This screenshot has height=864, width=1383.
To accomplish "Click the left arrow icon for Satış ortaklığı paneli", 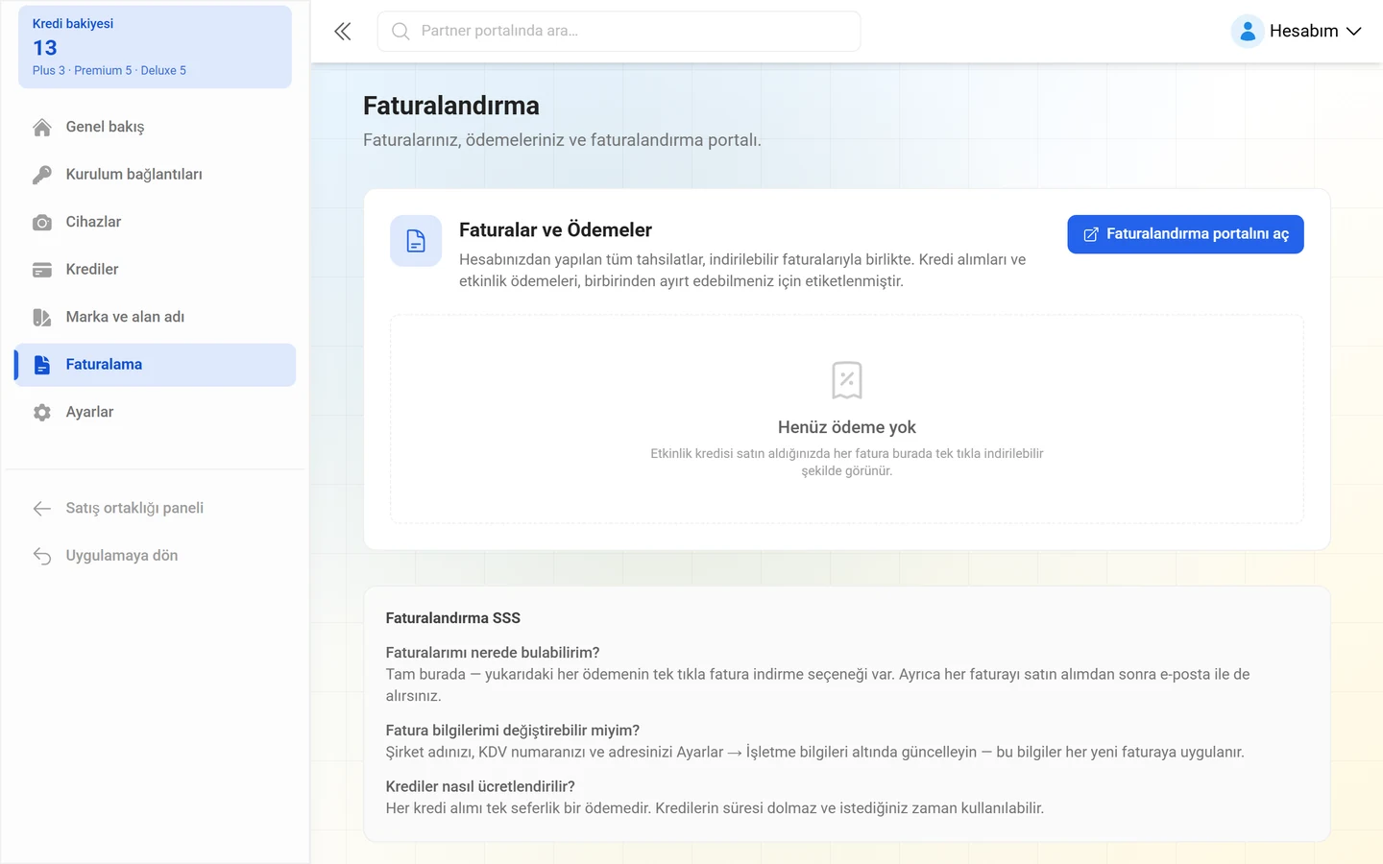I will coord(42,508).
